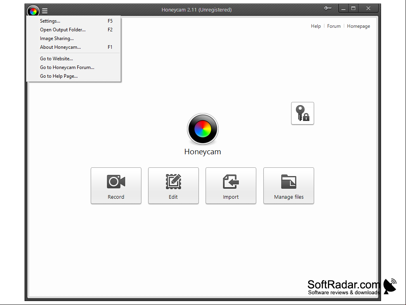
Task: Select Go to Help Page...
Action: coord(74,76)
